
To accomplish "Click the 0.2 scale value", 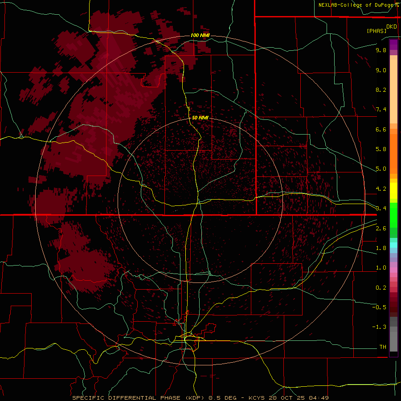I will pos(381,288).
